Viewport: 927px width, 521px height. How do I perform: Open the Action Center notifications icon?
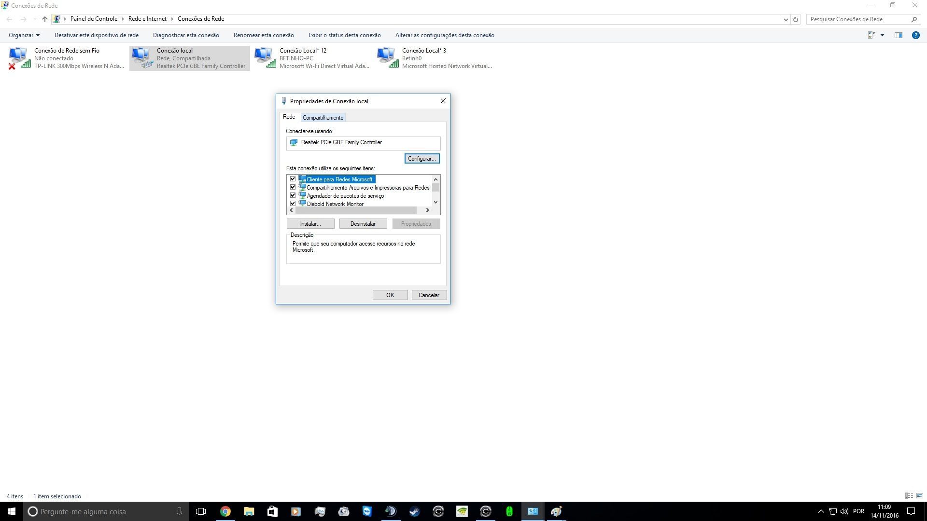pyautogui.click(x=911, y=511)
